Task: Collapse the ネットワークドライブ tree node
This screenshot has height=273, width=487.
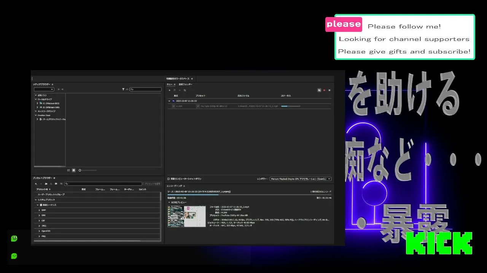Action: [x=36, y=111]
